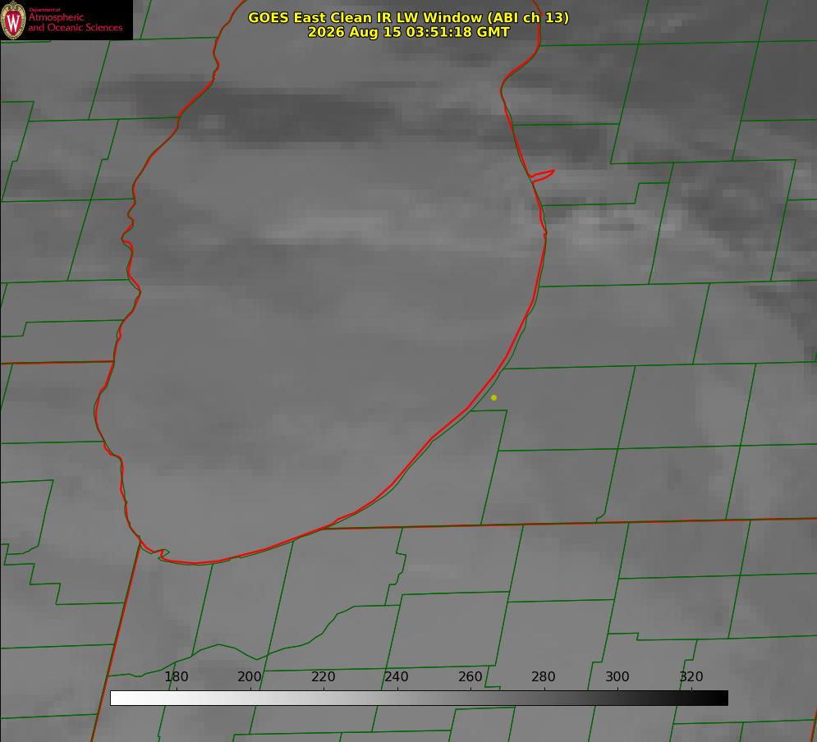Click the mid-gray center of the colorbar gradient
Image resolution: width=817 pixels, height=742 pixels.
click(x=419, y=698)
